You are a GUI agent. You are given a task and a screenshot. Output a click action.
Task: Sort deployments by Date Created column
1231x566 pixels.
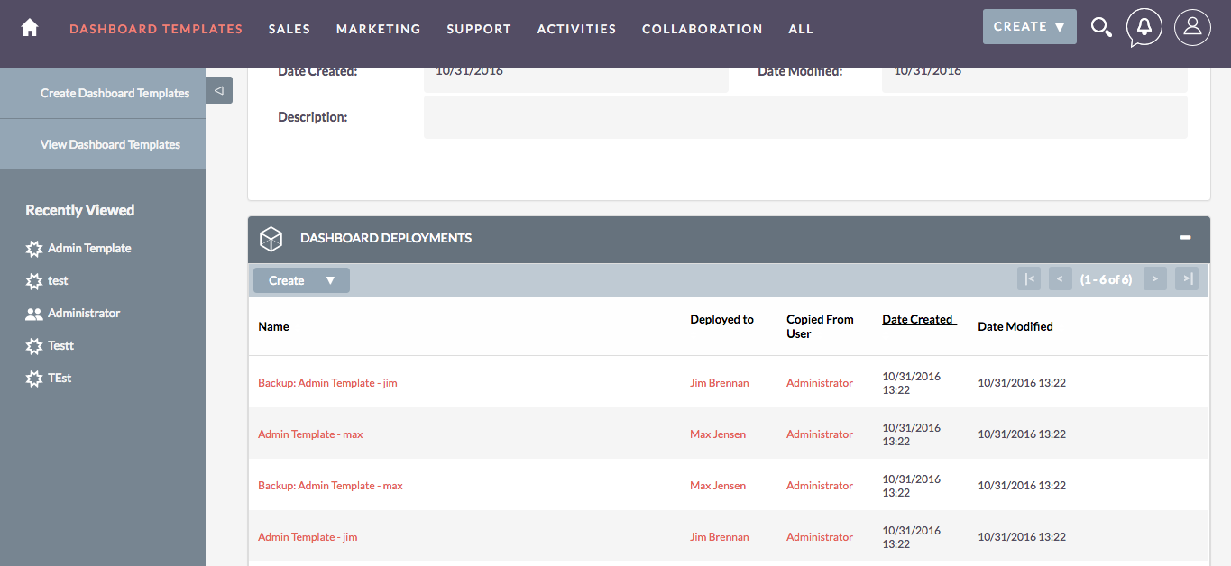point(917,319)
